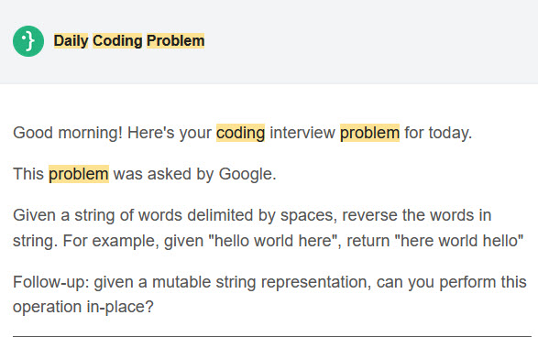Screen dimensions: 538x337
Task: Click the word "interview" in first line
Action: point(302,133)
